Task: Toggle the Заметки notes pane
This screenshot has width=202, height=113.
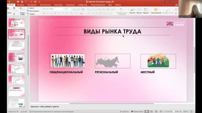Action: pos(124,111)
